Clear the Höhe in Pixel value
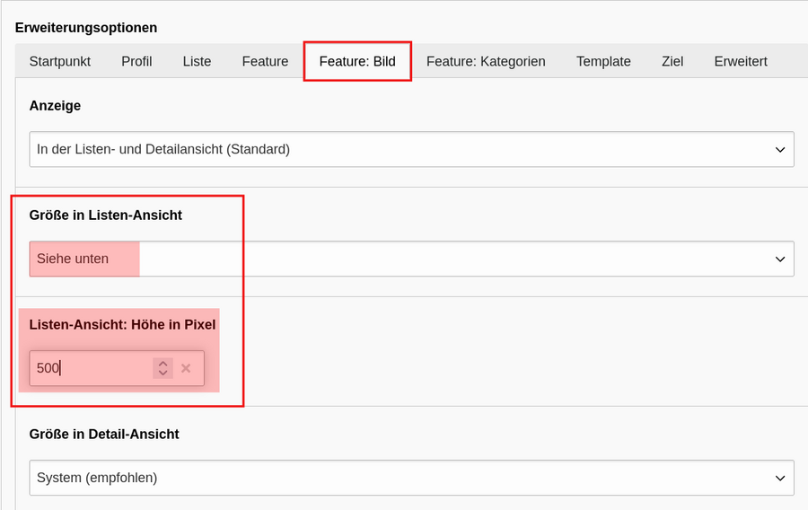Viewport: 808px width, 510px height. pos(186,368)
